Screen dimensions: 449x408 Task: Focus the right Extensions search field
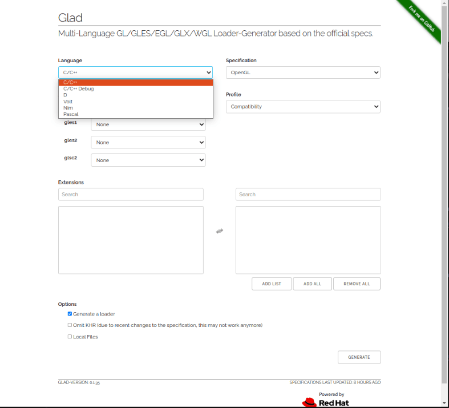coord(308,195)
